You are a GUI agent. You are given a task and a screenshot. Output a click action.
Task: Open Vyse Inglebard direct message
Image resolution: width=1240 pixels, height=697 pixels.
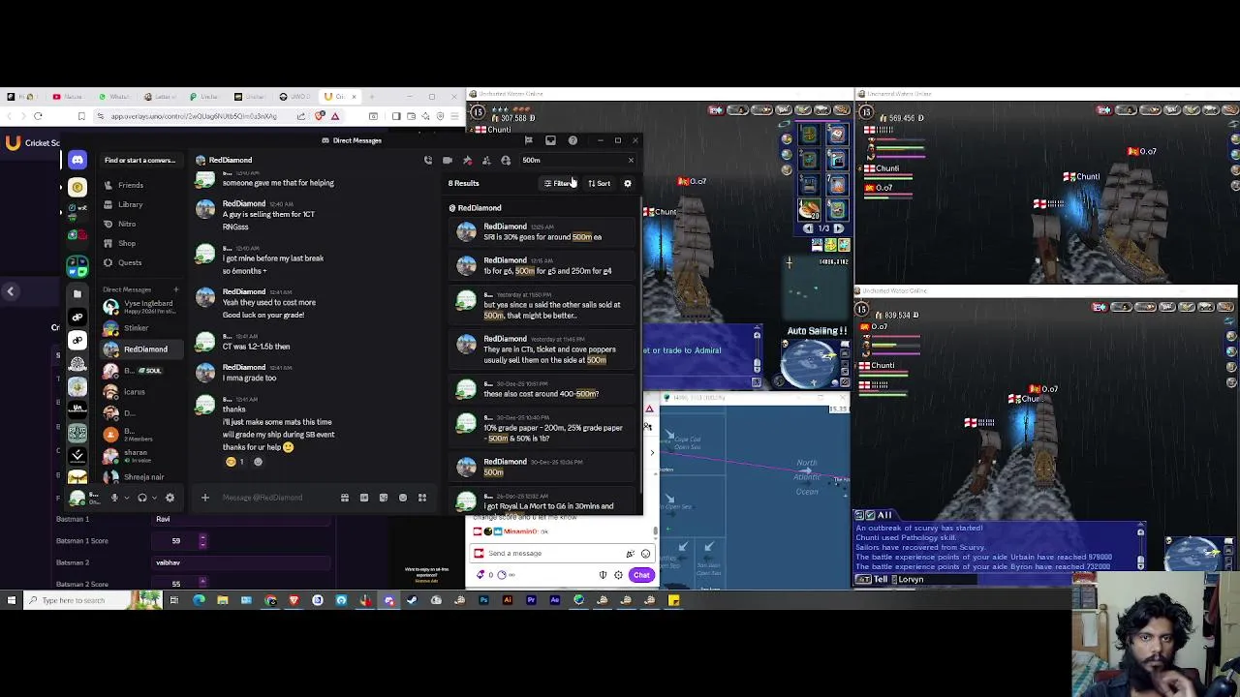pyautogui.click(x=140, y=306)
